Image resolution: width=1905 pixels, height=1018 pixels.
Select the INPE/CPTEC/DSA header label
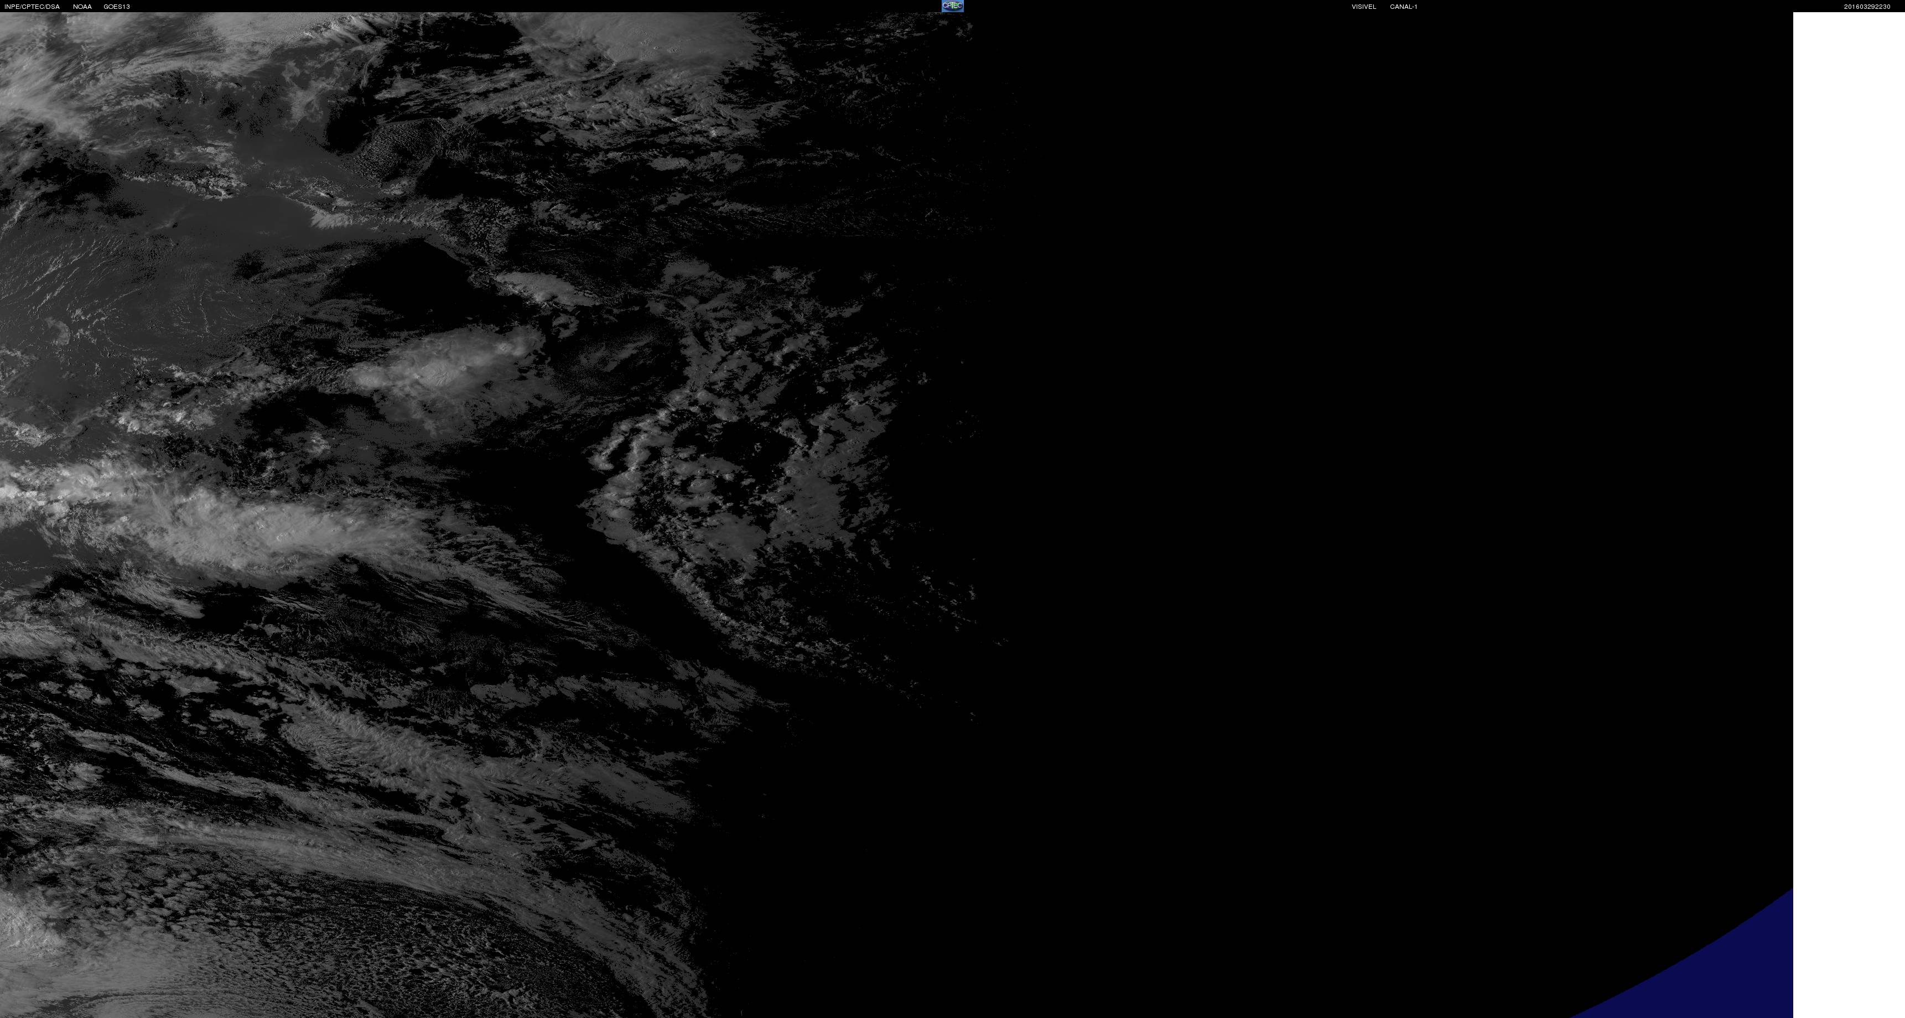[x=32, y=7]
